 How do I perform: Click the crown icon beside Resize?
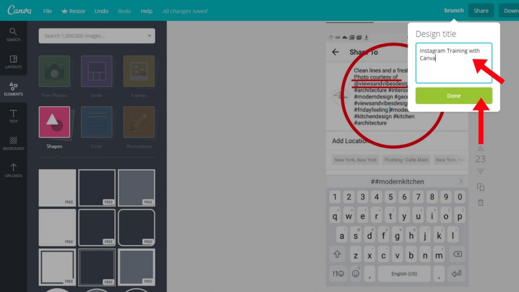[64, 11]
